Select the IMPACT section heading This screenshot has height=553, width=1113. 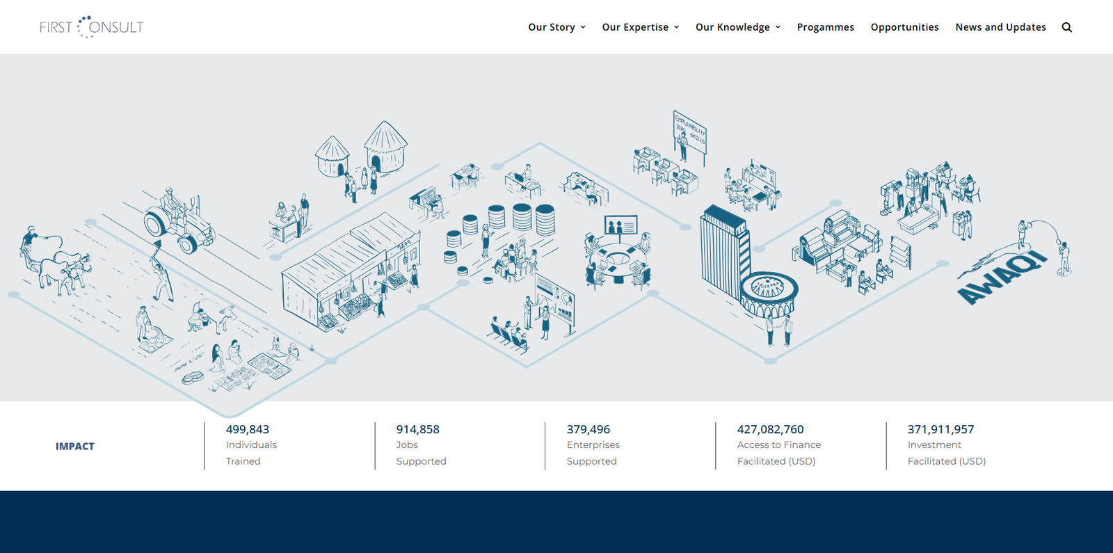tap(75, 446)
